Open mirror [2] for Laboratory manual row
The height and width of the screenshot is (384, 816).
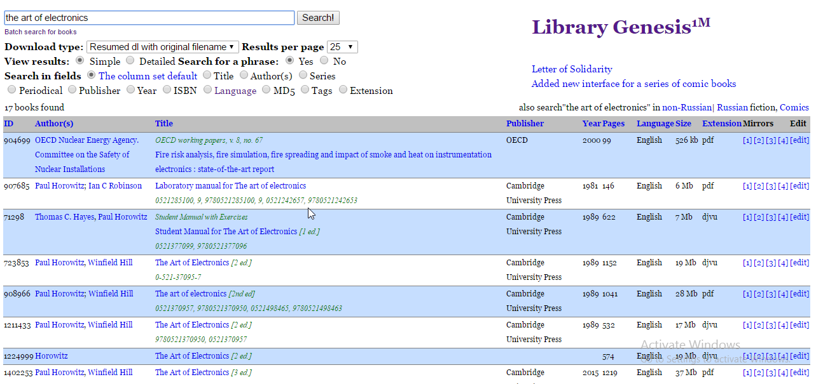click(759, 186)
